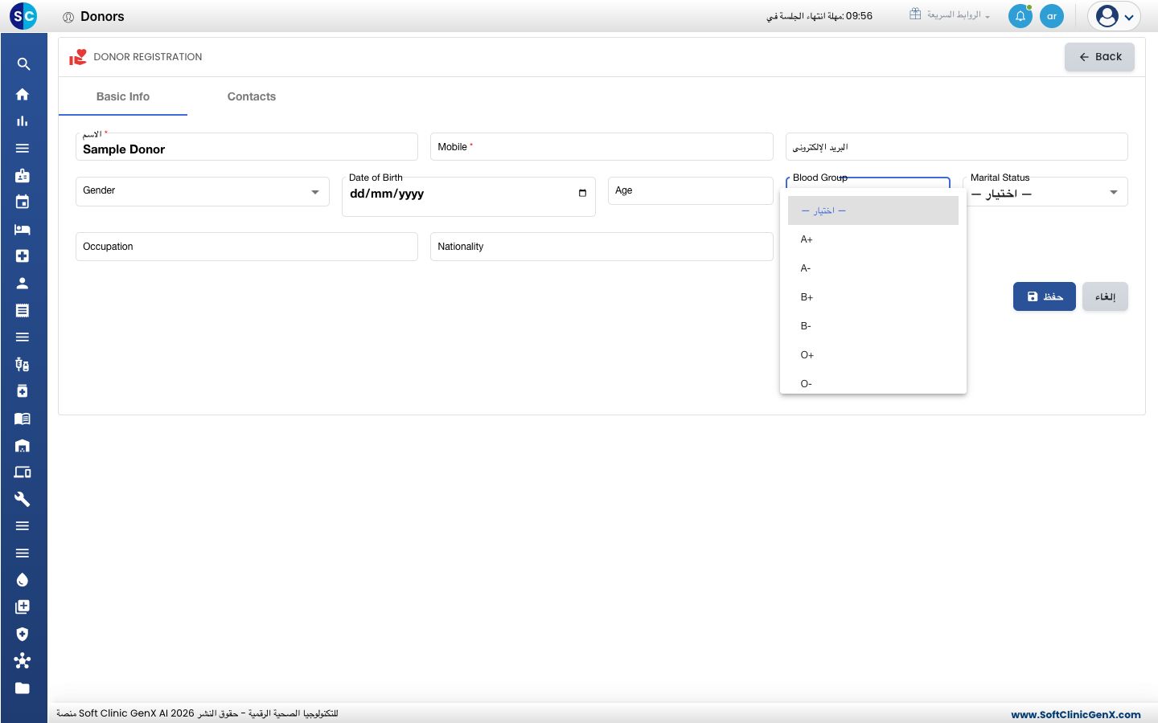Open the calendar icon in sidebar

pos(23,202)
